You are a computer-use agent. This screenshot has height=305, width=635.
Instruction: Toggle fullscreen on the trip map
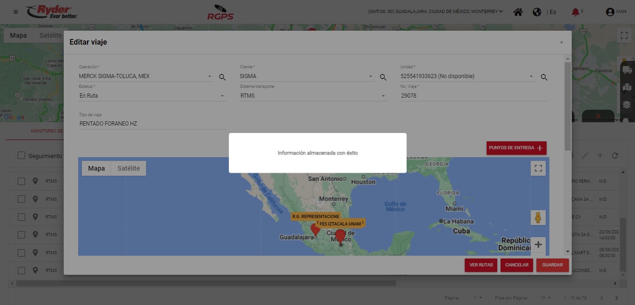point(538,168)
